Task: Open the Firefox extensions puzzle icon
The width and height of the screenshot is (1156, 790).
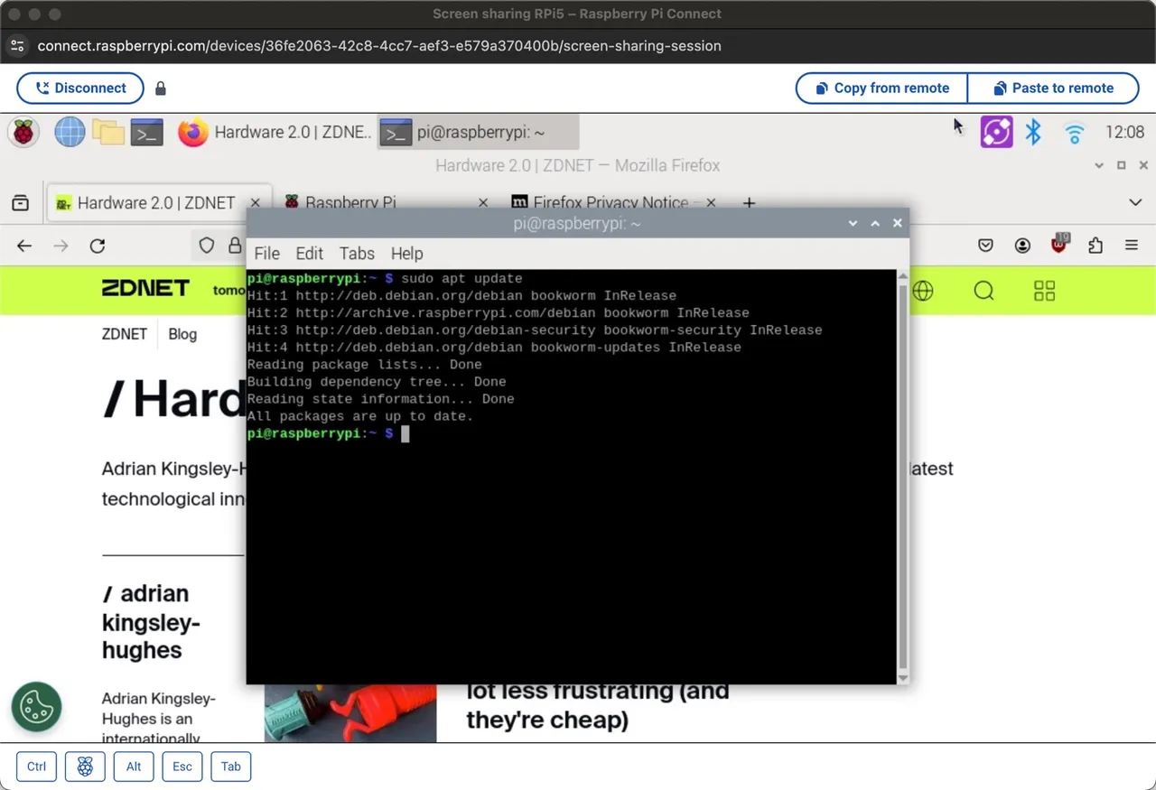Action: (1095, 246)
